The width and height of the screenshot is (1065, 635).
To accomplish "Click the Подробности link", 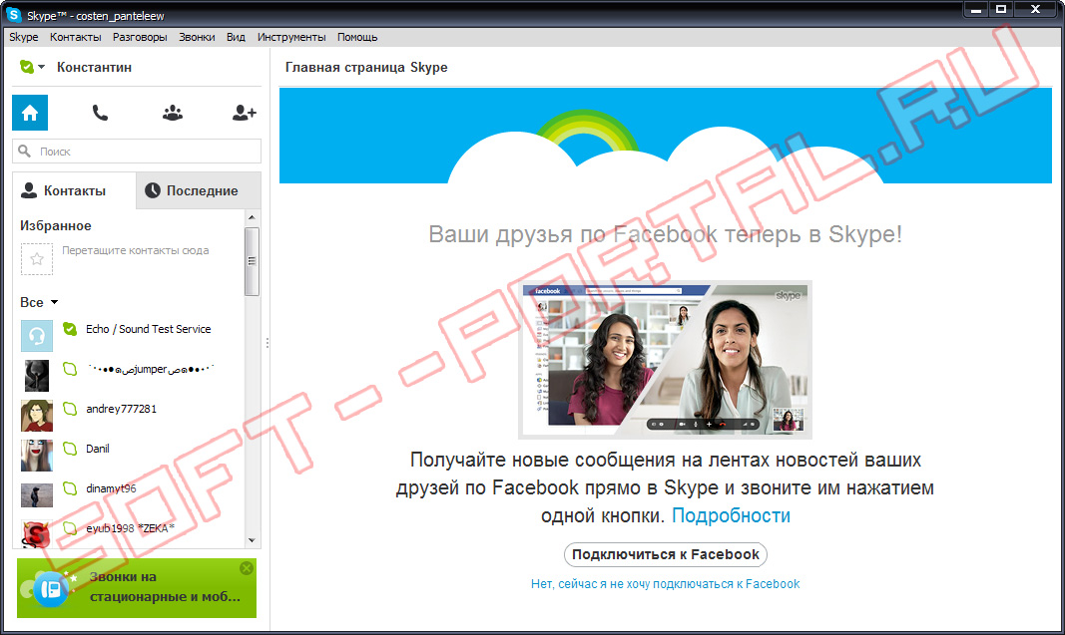I will pyautogui.click(x=731, y=515).
